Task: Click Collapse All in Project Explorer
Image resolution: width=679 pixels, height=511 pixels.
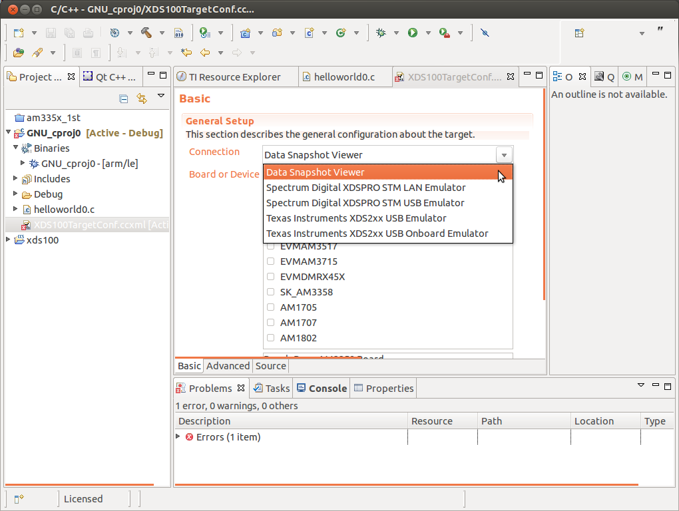Action: tap(123, 98)
